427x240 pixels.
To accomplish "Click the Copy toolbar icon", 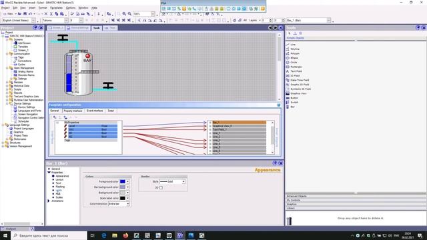I will (x=56, y=13).
